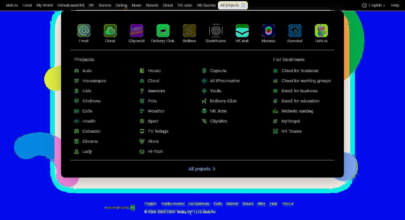Click the icon beside Citydrive
This screenshot has width=405, height=220.
(x=204, y=121)
